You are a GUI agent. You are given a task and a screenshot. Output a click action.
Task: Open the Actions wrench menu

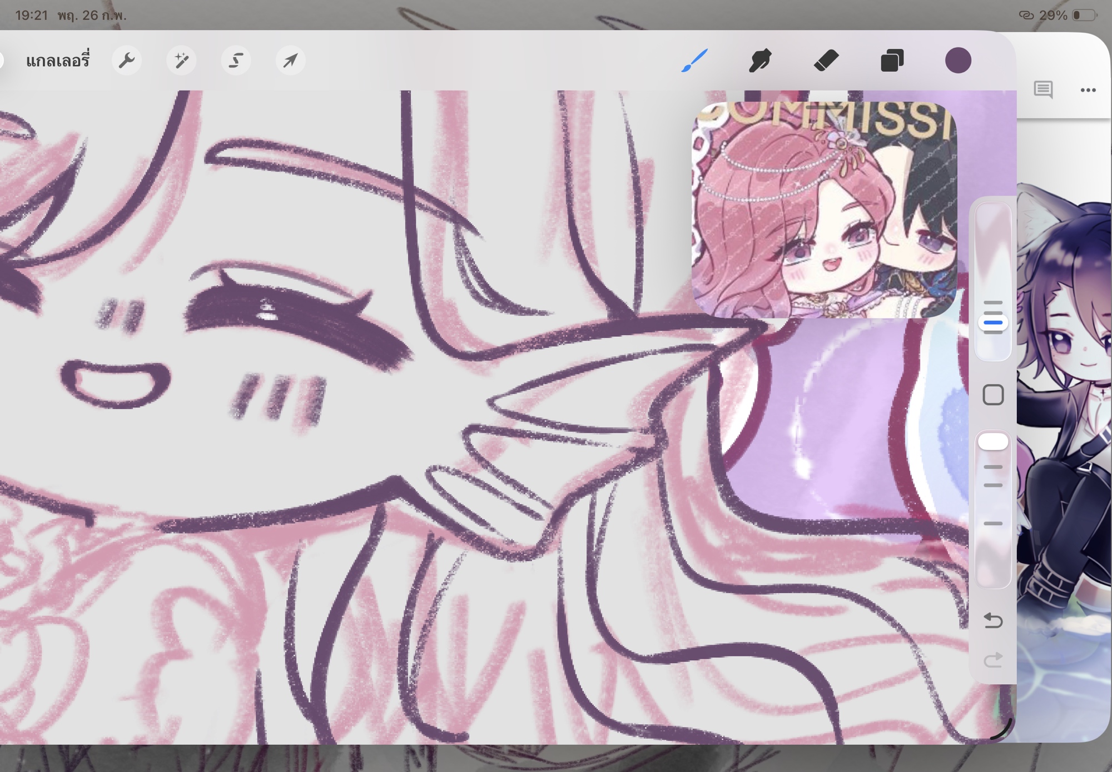tap(127, 60)
